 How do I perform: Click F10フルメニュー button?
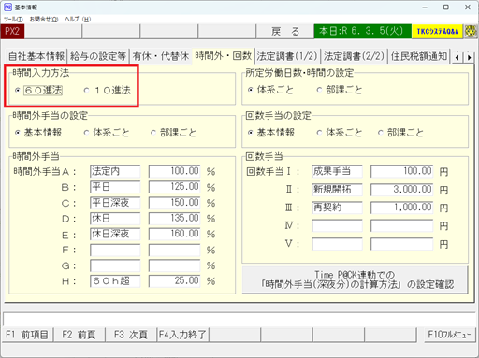pos(450,335)
